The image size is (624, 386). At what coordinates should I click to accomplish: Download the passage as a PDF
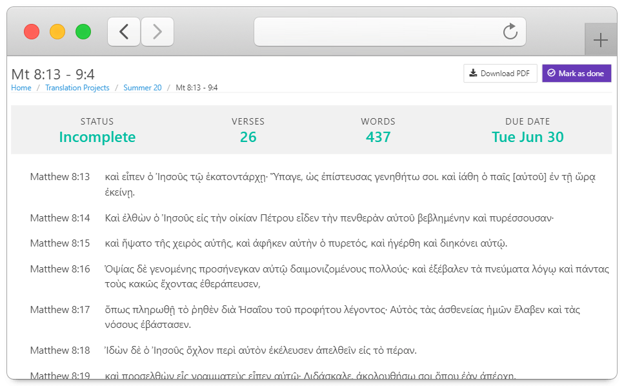pyautogui.click(x=500, y=73)
